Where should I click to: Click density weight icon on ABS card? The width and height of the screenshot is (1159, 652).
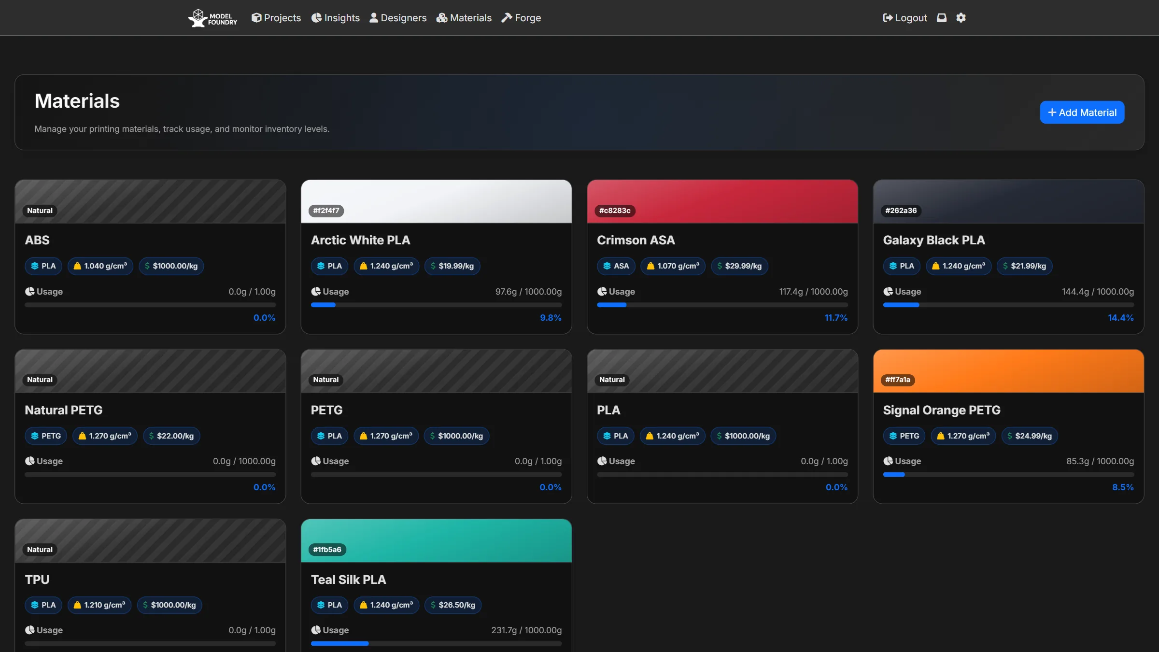pos(77,266)
